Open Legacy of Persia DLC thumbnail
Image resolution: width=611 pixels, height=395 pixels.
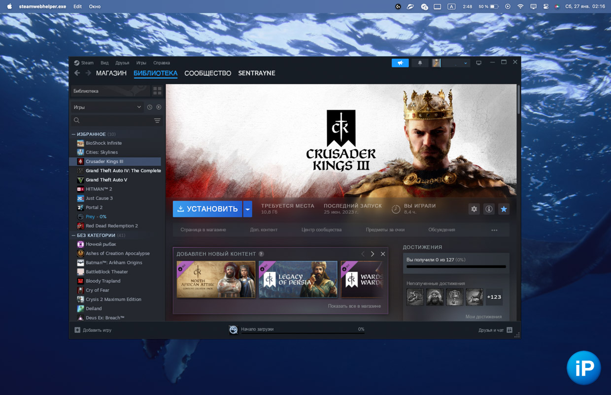298,279
